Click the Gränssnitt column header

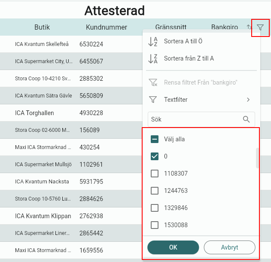(171, 27)
